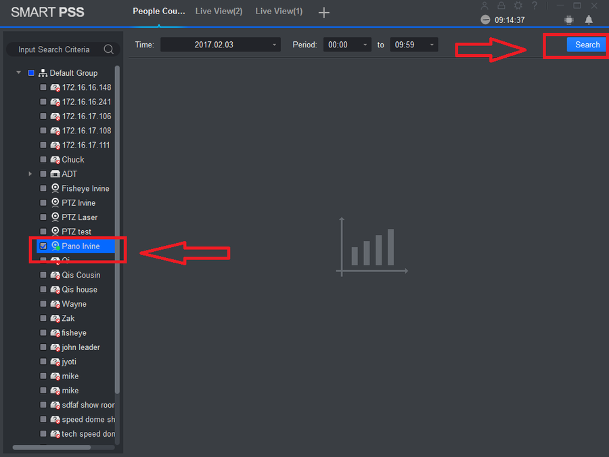Click the PTZ Irvine camera icon
This screenshot has width=609, height=457.
[55, 202]
